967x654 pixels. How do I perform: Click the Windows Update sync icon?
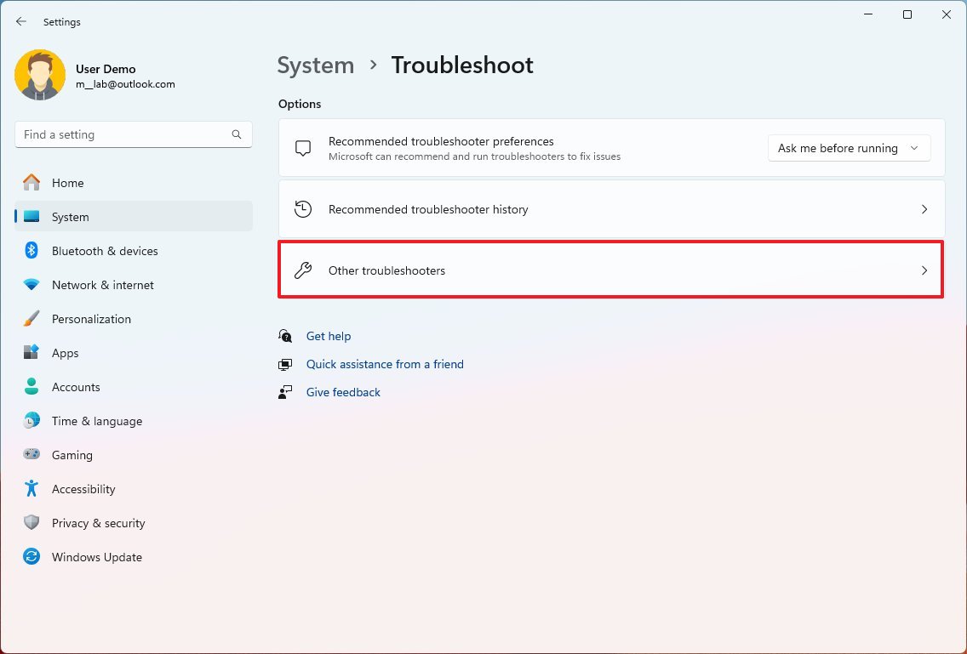(x=31, y=557)
